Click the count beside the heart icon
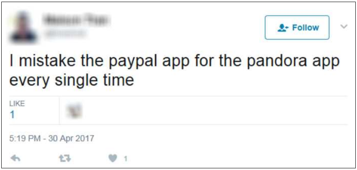The width and height of the screenshot is (357, 170). coord(125,159)
